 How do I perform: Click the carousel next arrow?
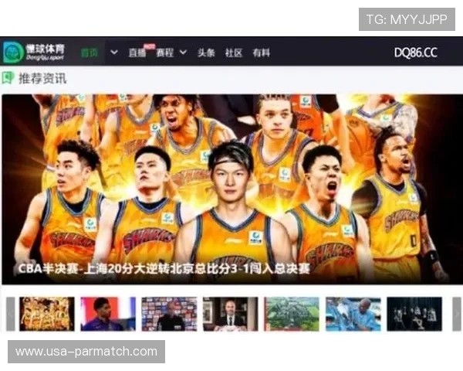pos(457,314)
